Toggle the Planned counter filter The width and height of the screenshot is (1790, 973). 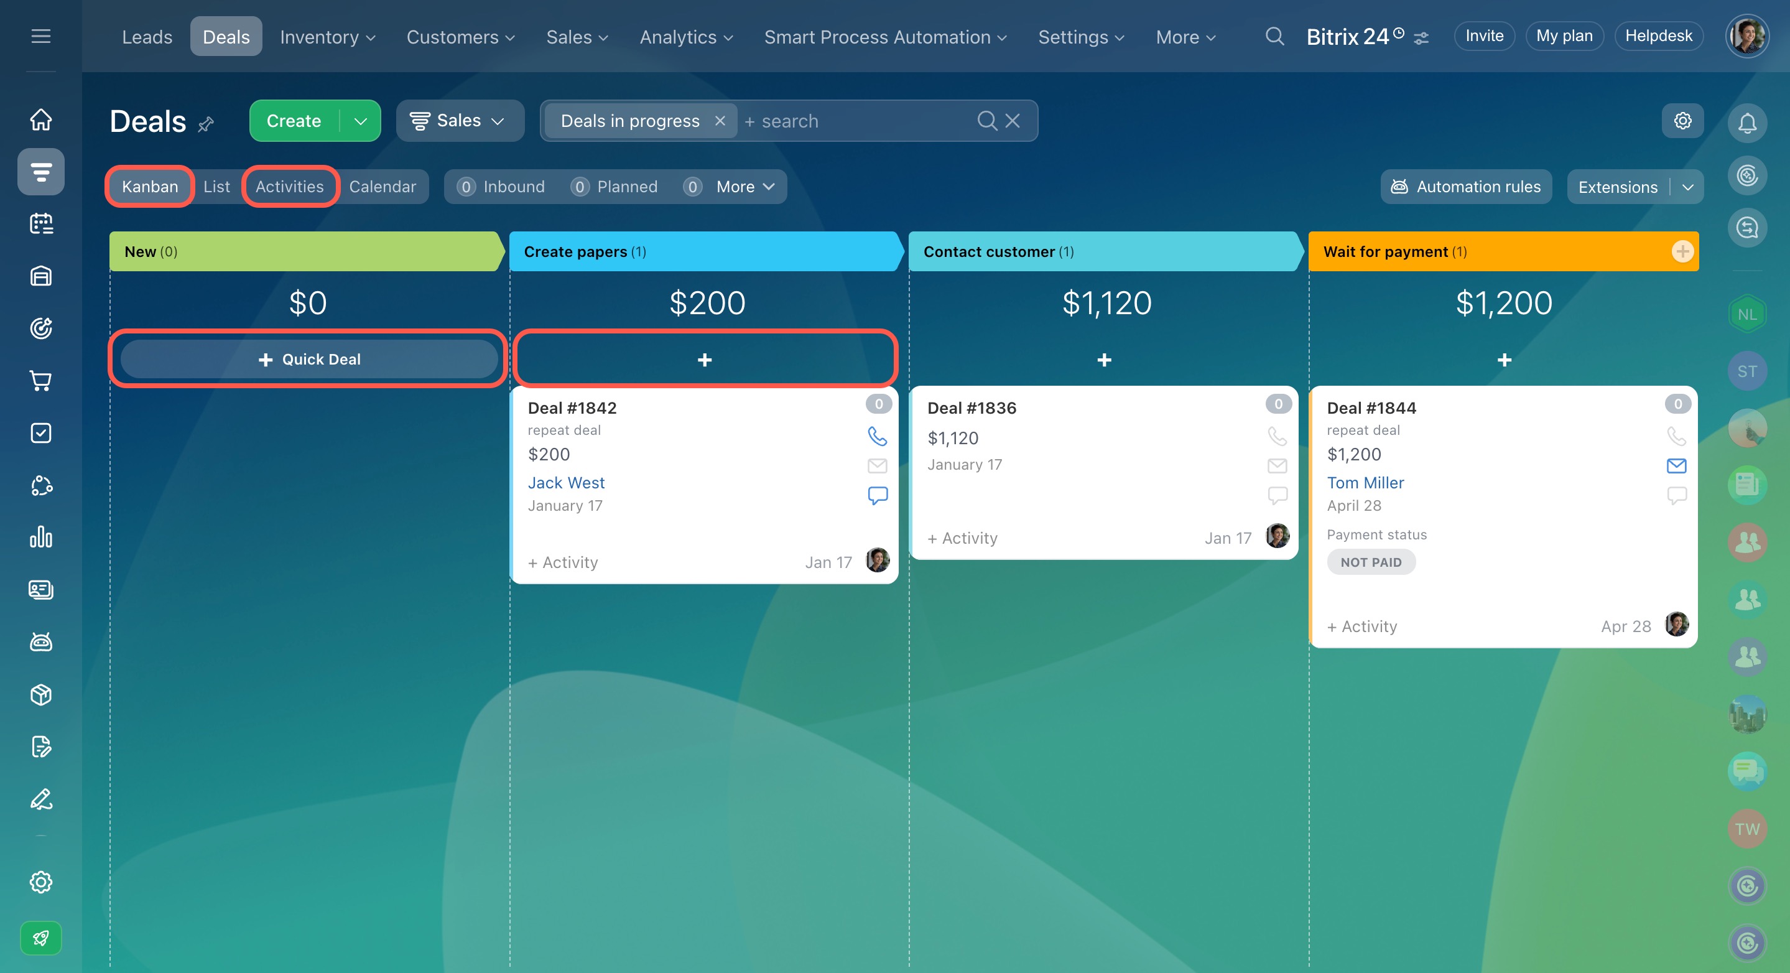tap(614, 187)
